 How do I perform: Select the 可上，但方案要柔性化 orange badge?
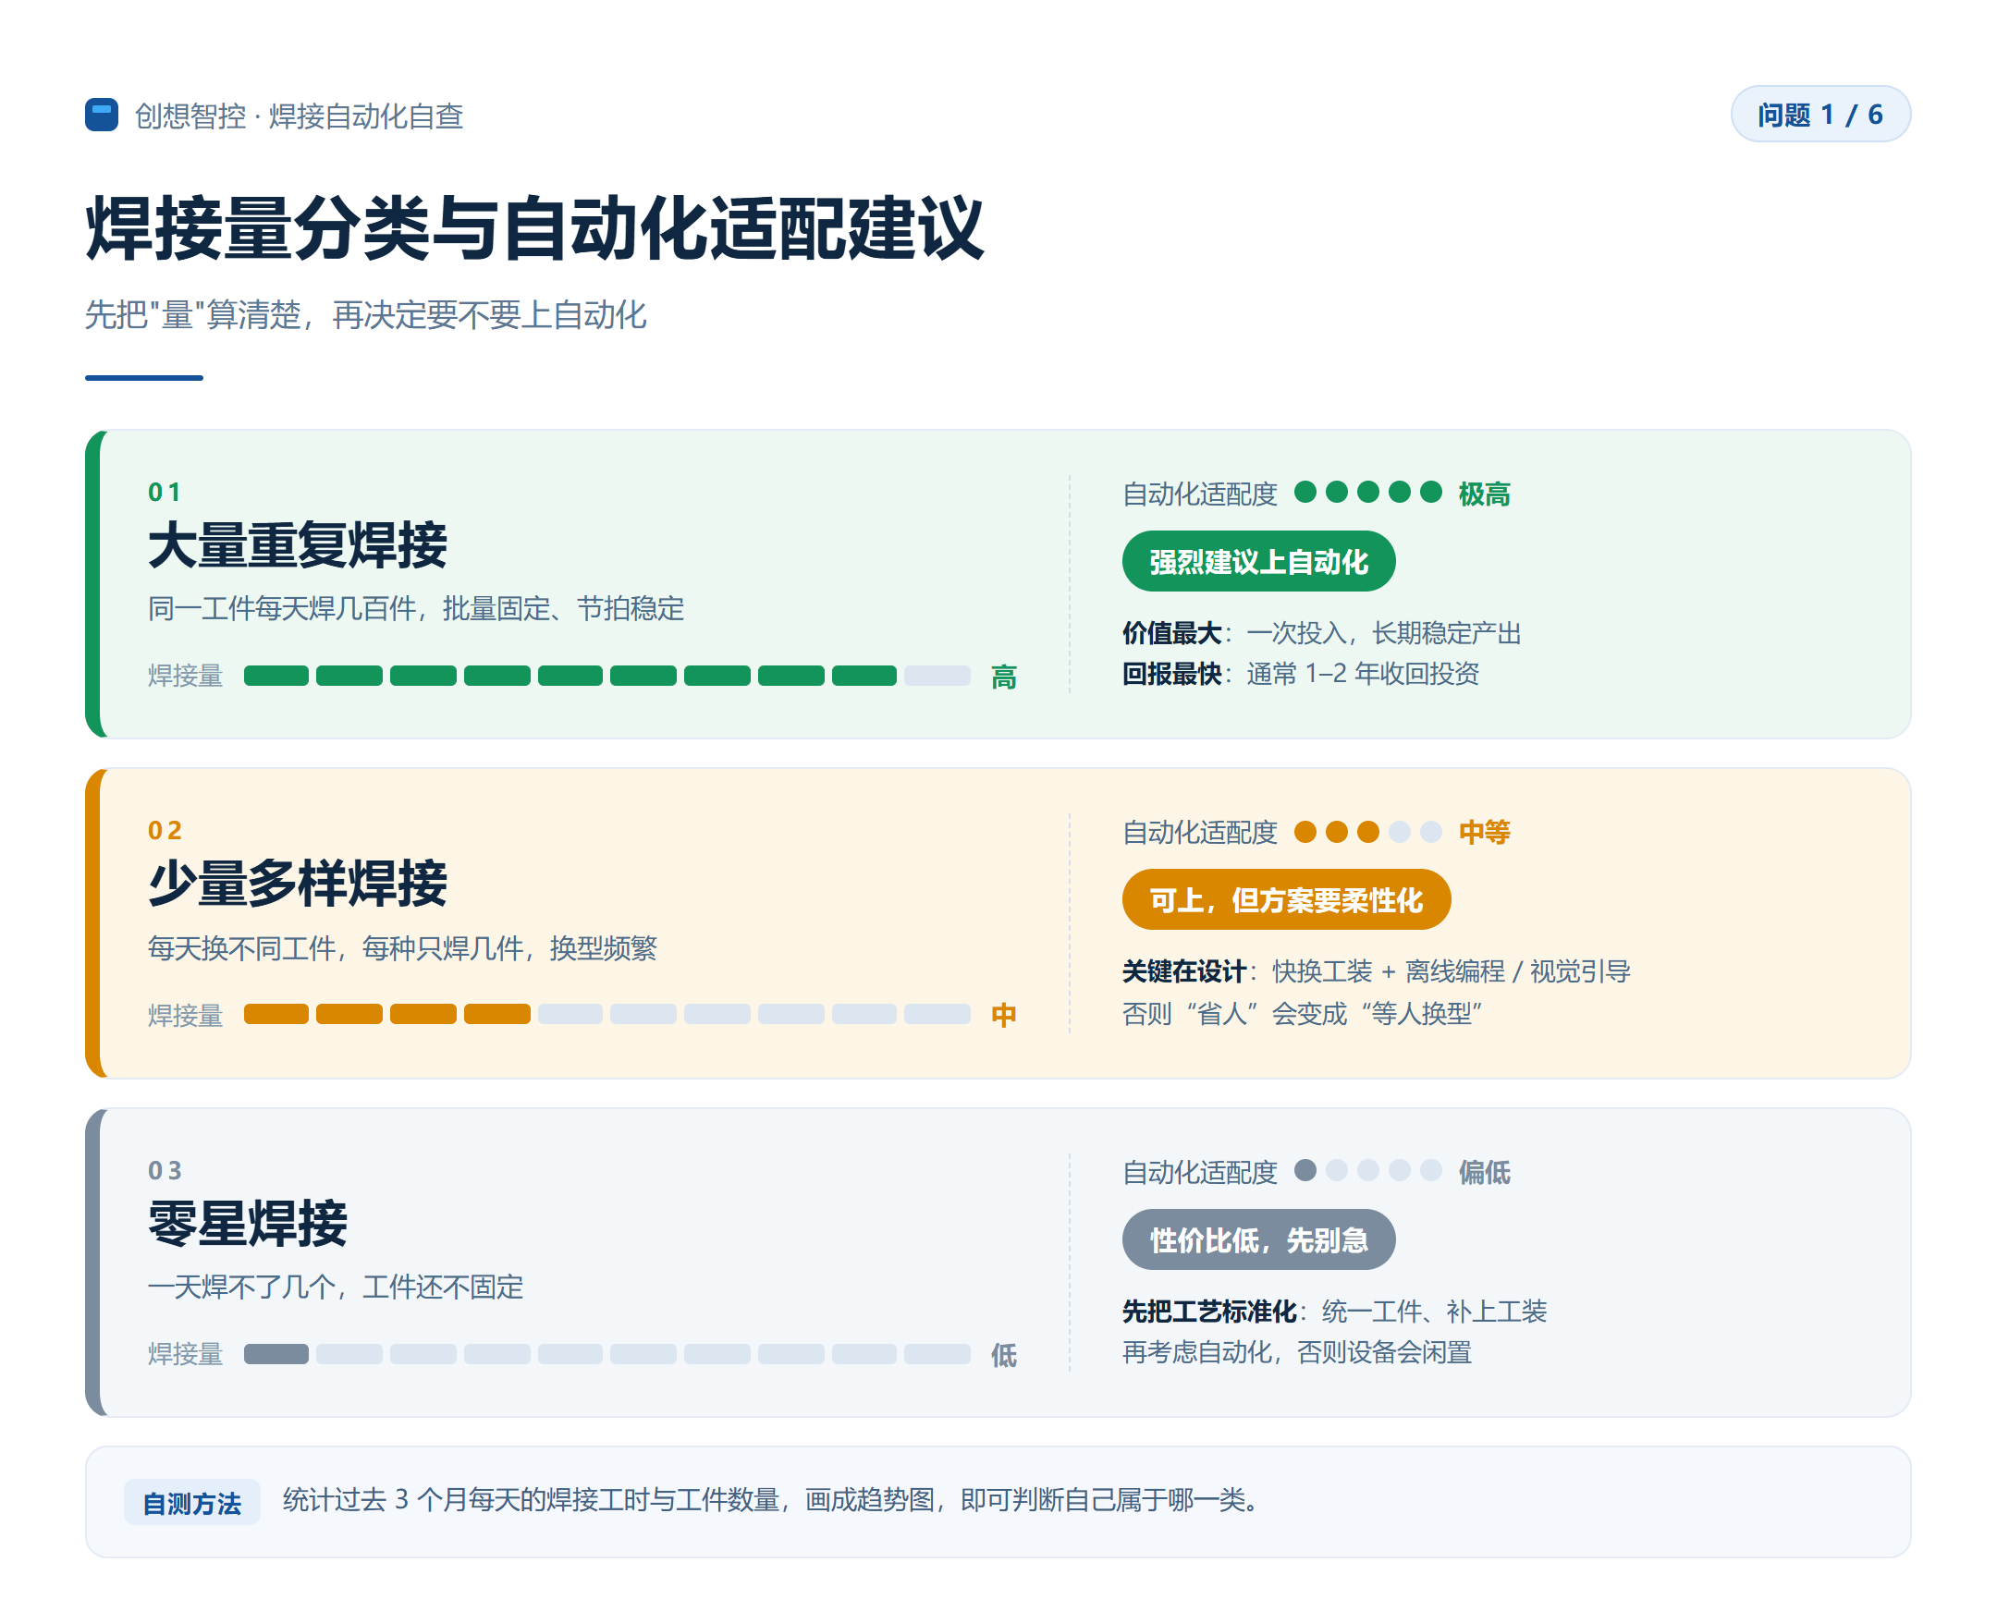1285,899
